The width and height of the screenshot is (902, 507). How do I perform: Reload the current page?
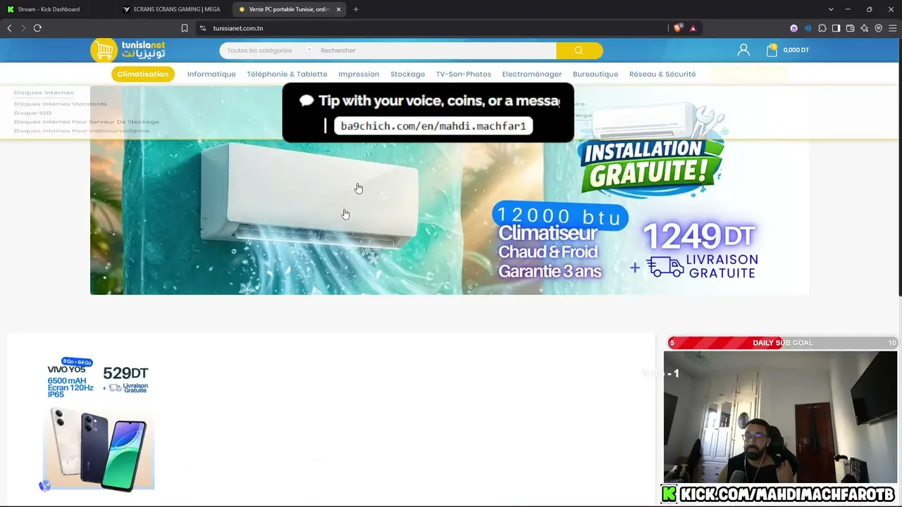click(37, 28)
